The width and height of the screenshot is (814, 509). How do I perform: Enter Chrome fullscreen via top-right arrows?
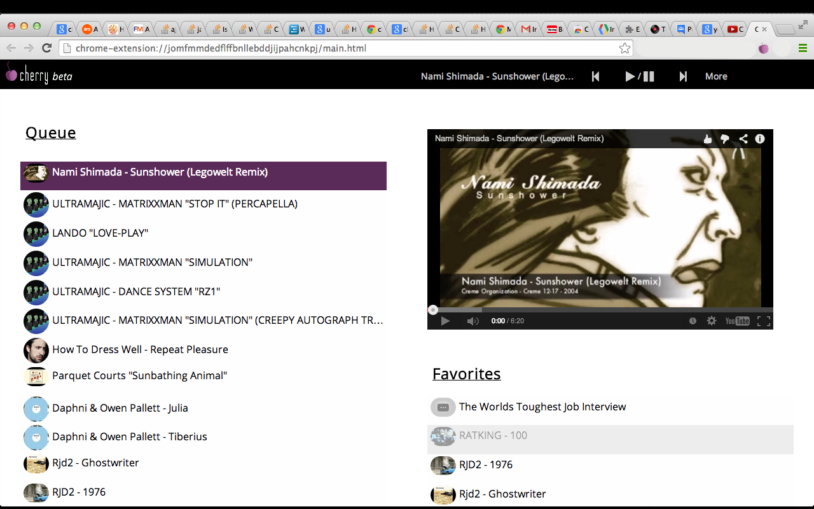coord(803,24)
